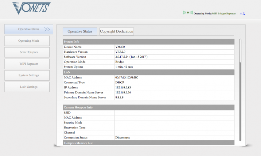
Task: Click the Hardware Version row label
Action: (76, 52)
